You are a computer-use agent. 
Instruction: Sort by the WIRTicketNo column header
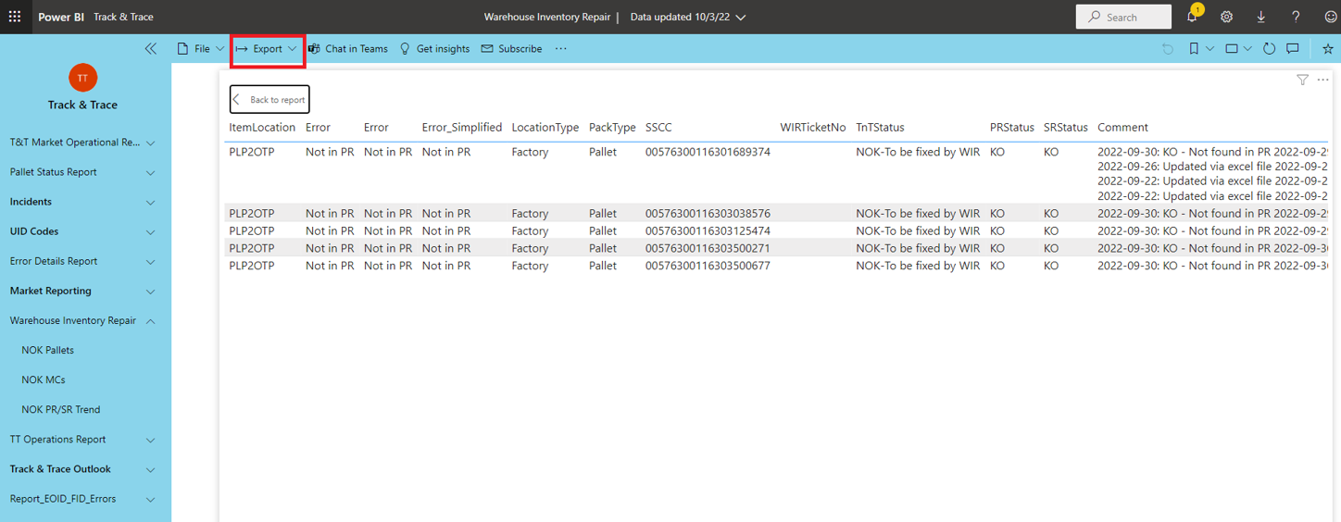tap(813, 128)
